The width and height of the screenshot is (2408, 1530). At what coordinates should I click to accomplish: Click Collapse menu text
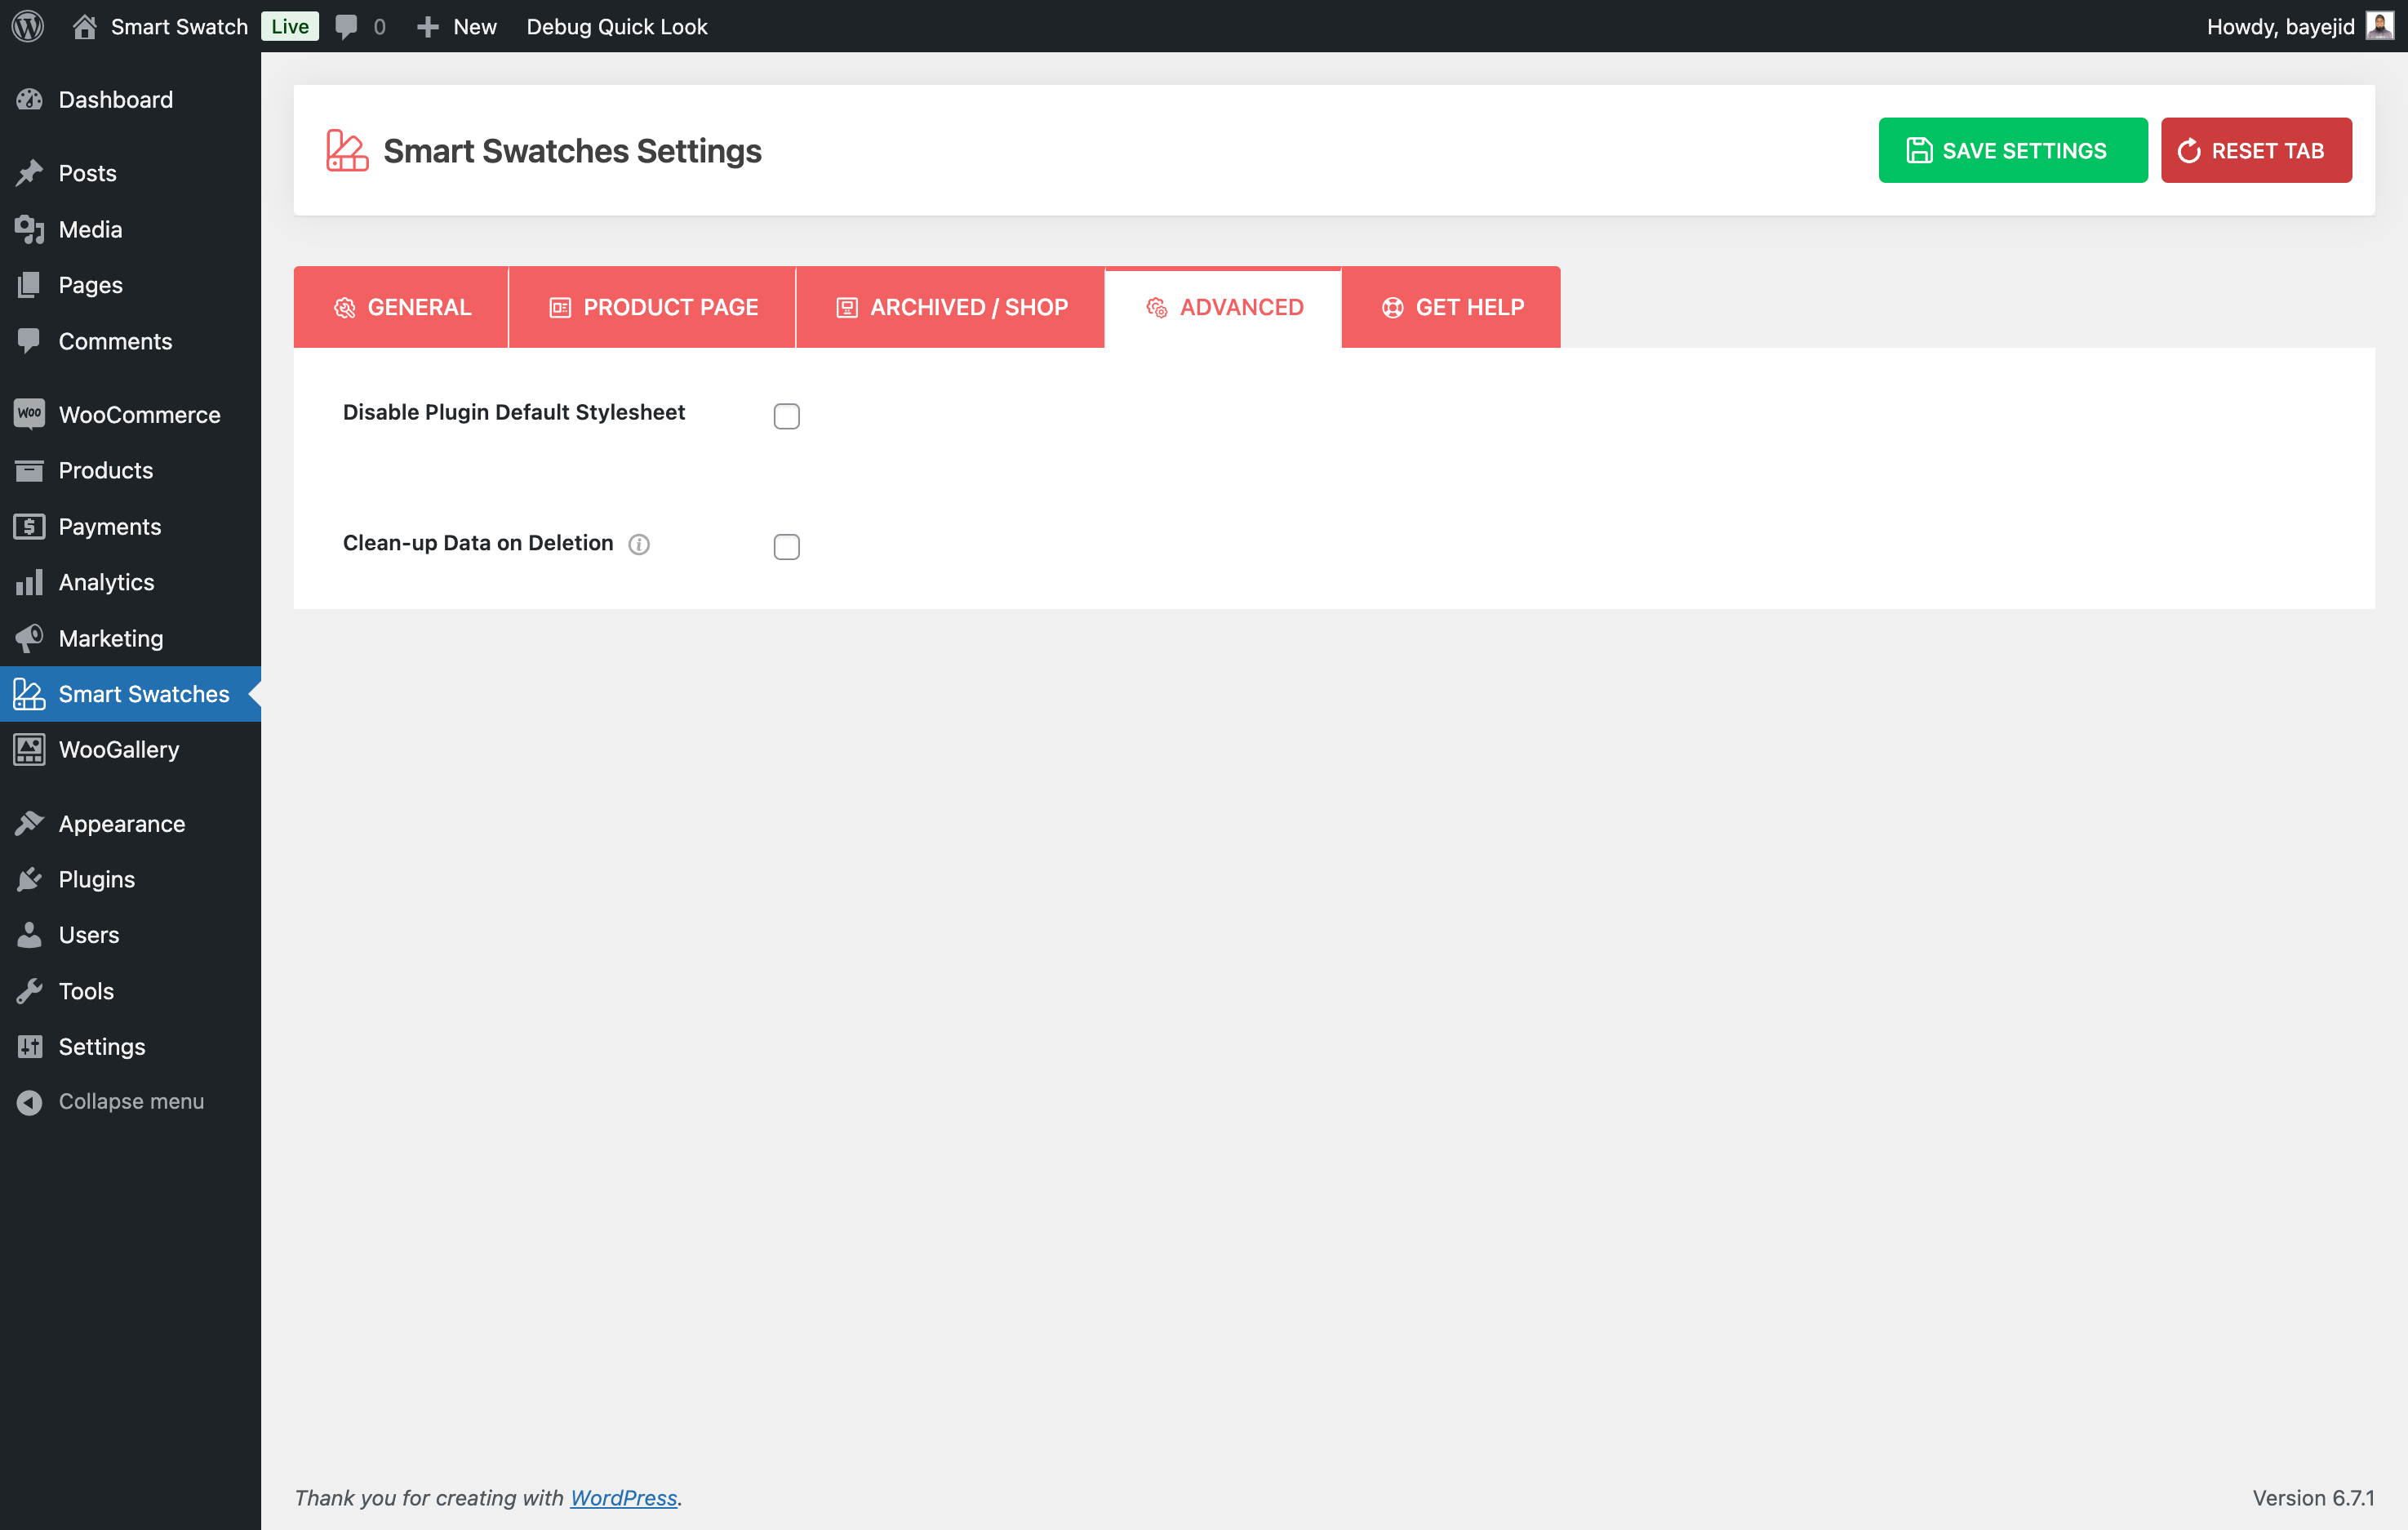[x=131, y=1102]
